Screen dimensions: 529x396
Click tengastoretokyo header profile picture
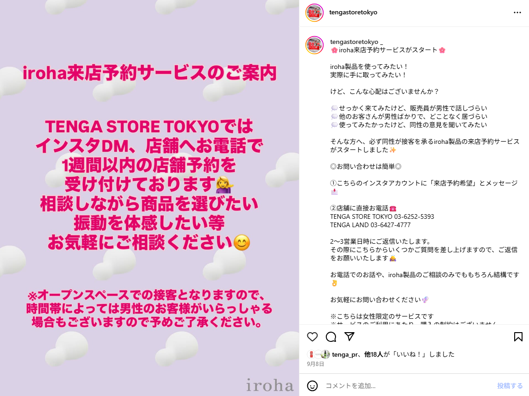point(314,13)
